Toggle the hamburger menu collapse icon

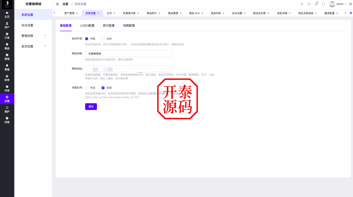[58, 4]
